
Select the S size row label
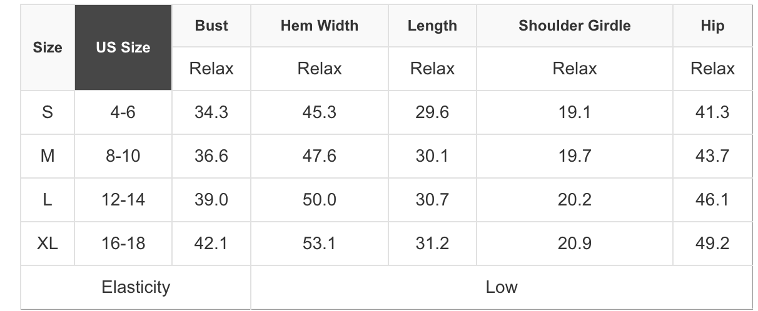coord(48,112)
